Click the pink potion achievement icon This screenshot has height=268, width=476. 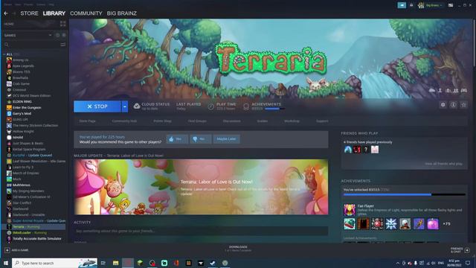pyautogui.click(x=433, y=224)
